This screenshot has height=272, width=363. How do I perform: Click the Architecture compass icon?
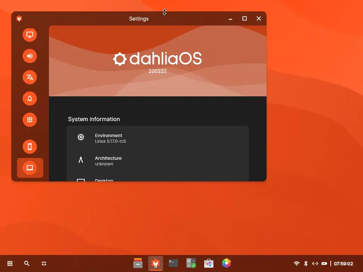81,160
